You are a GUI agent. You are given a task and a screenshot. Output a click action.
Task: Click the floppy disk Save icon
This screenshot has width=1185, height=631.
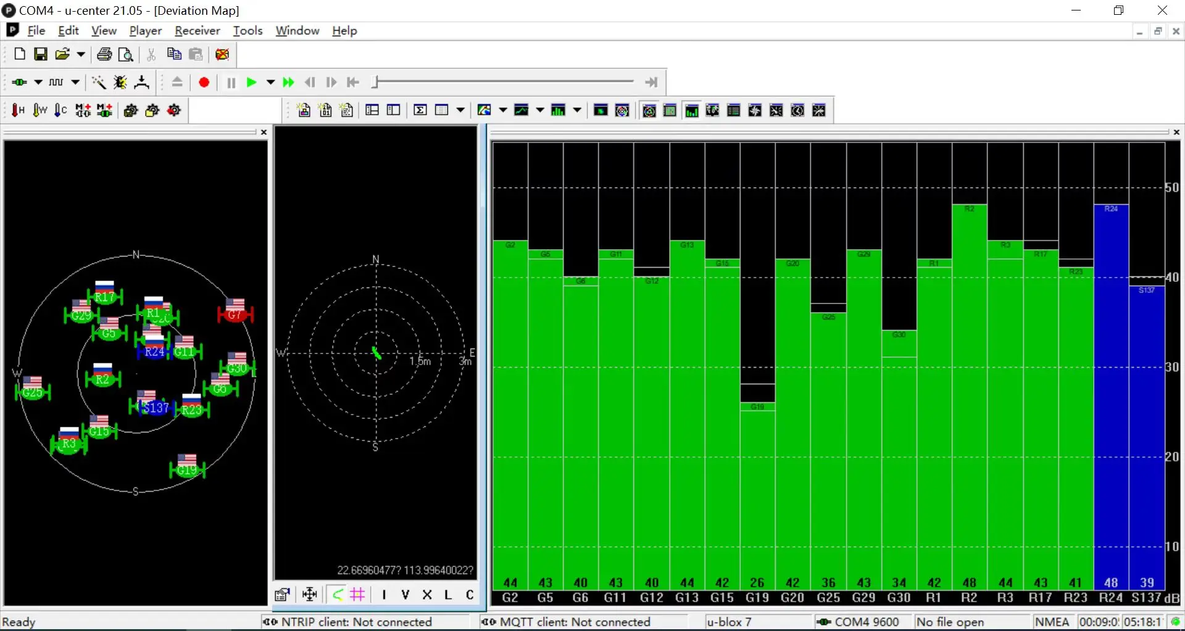tap(41, 54)
